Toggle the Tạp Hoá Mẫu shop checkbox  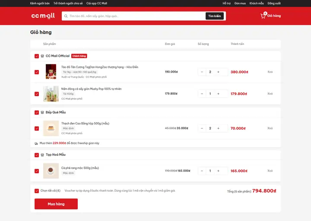pos(37,155)
